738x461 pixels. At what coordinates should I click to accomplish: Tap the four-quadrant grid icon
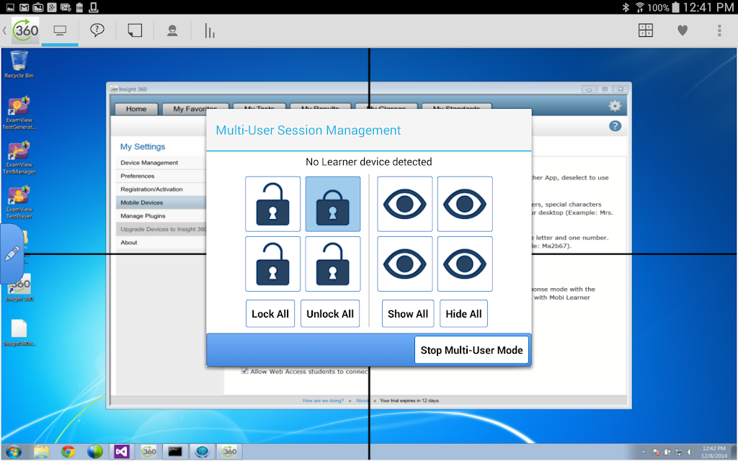[x=645, y=30]
